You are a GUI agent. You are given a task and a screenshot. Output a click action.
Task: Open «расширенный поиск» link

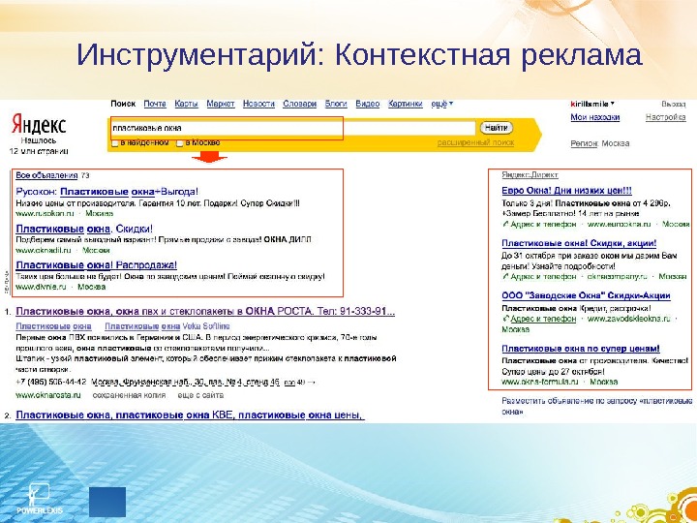(475, 143)
